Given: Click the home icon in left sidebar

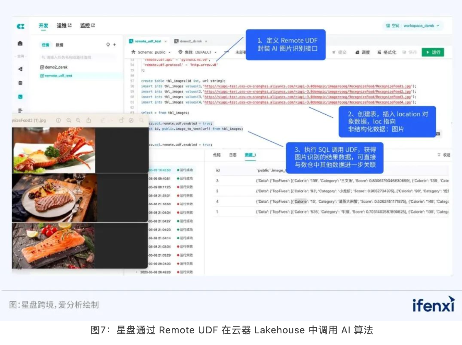Looking at the screenshot, I should pos(20,43).
